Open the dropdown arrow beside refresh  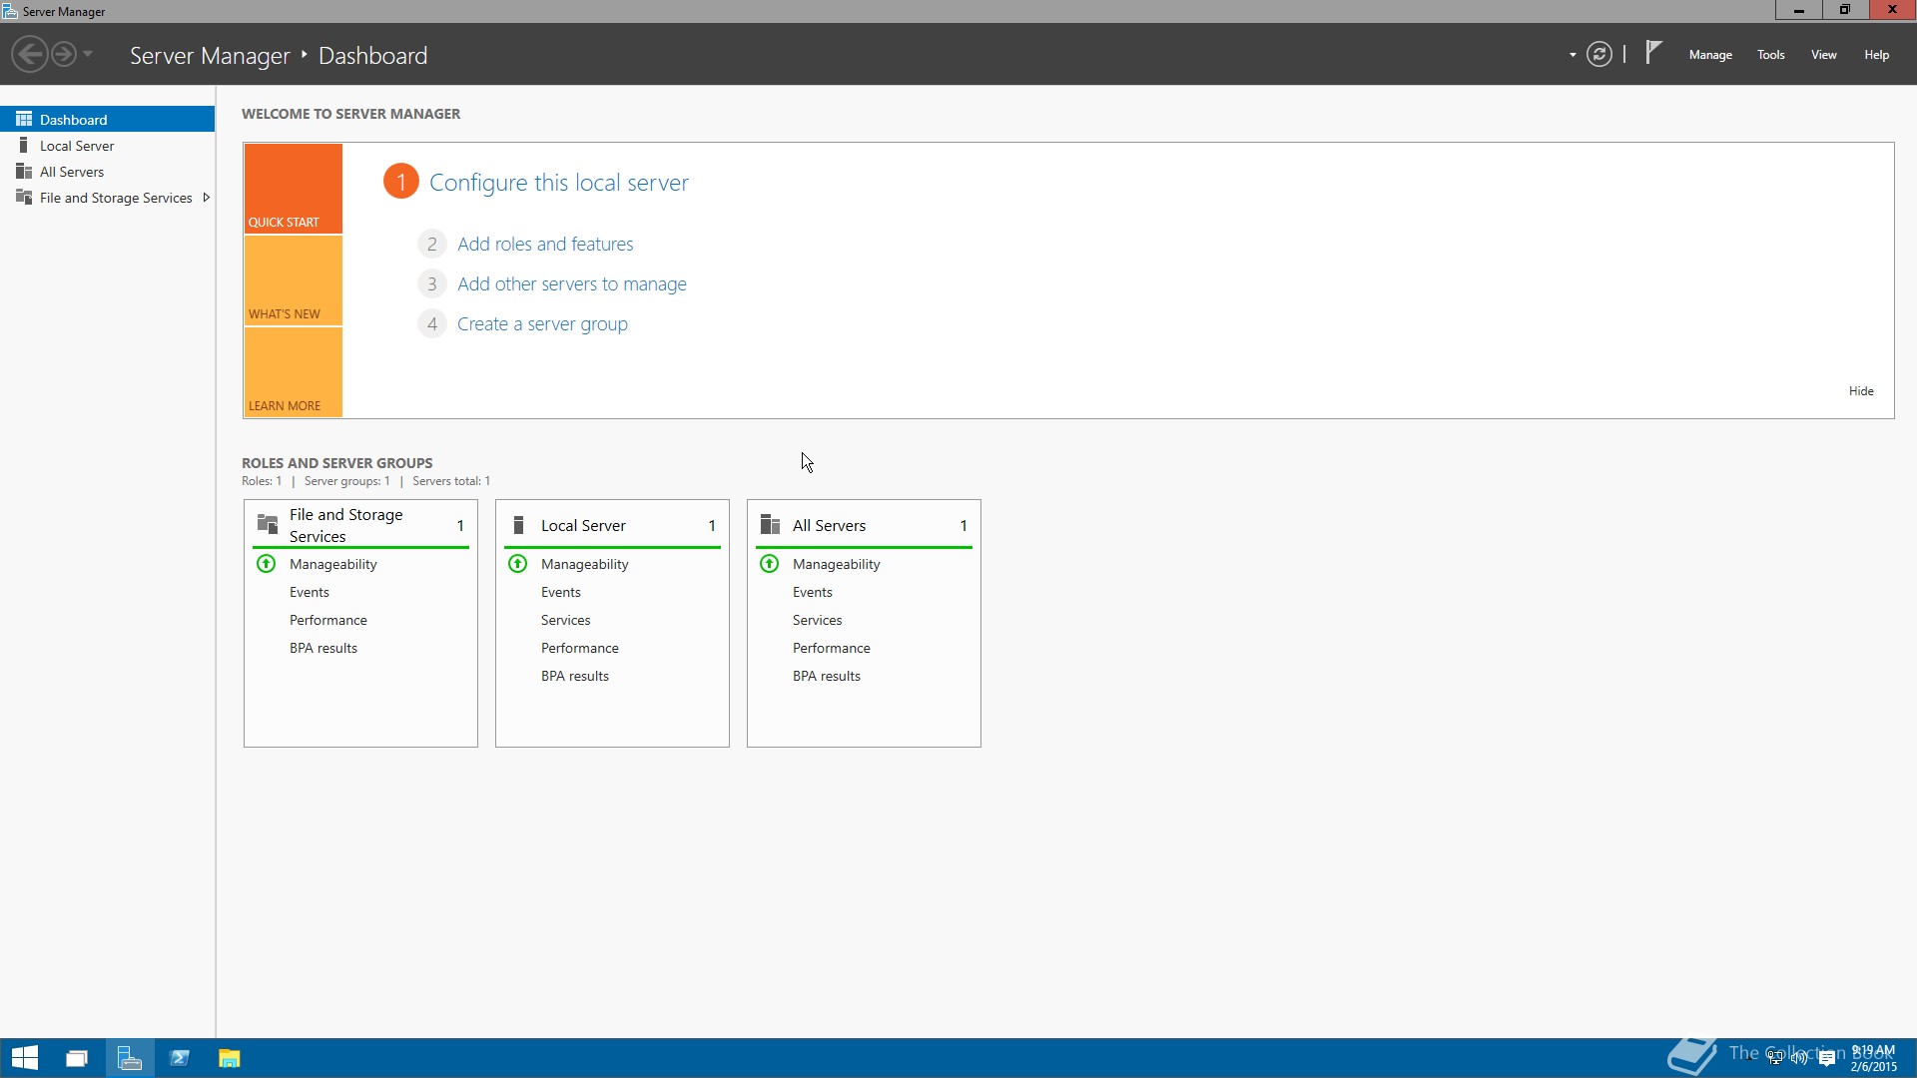click(1573, 55)
